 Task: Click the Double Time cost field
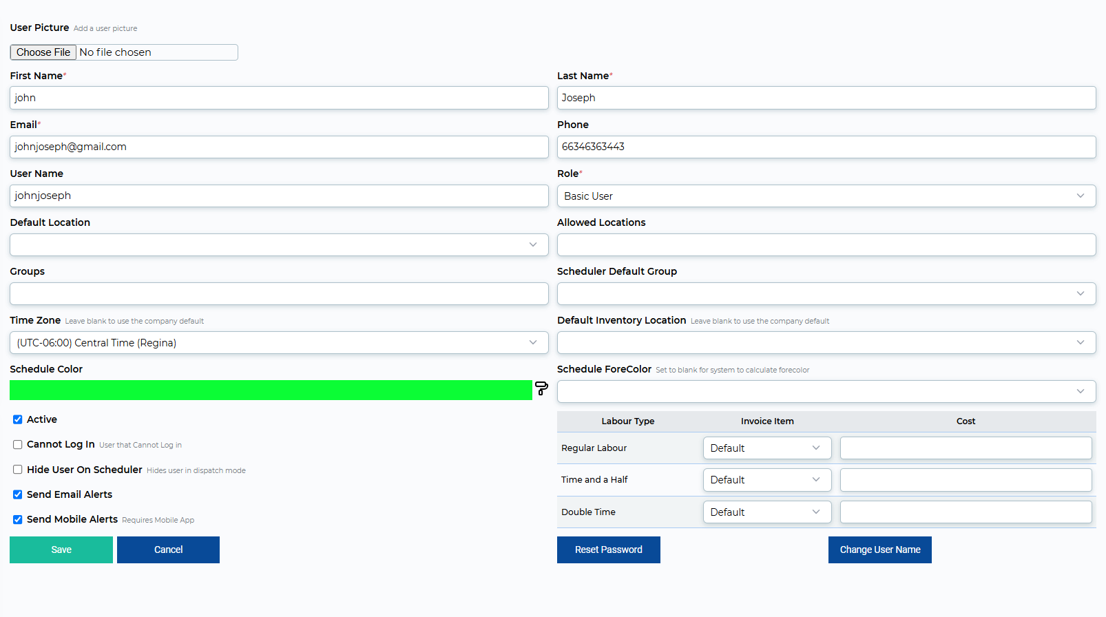(x=966, y=512)
